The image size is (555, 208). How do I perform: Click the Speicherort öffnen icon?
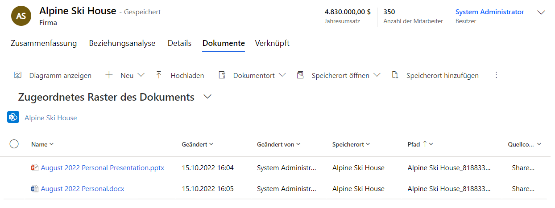click(300, 75)
